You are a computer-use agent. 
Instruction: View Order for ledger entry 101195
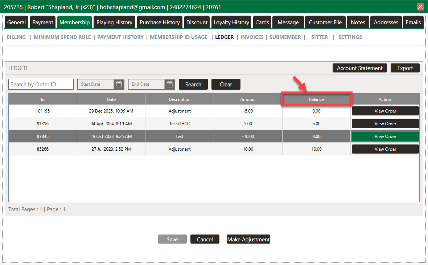385,111
